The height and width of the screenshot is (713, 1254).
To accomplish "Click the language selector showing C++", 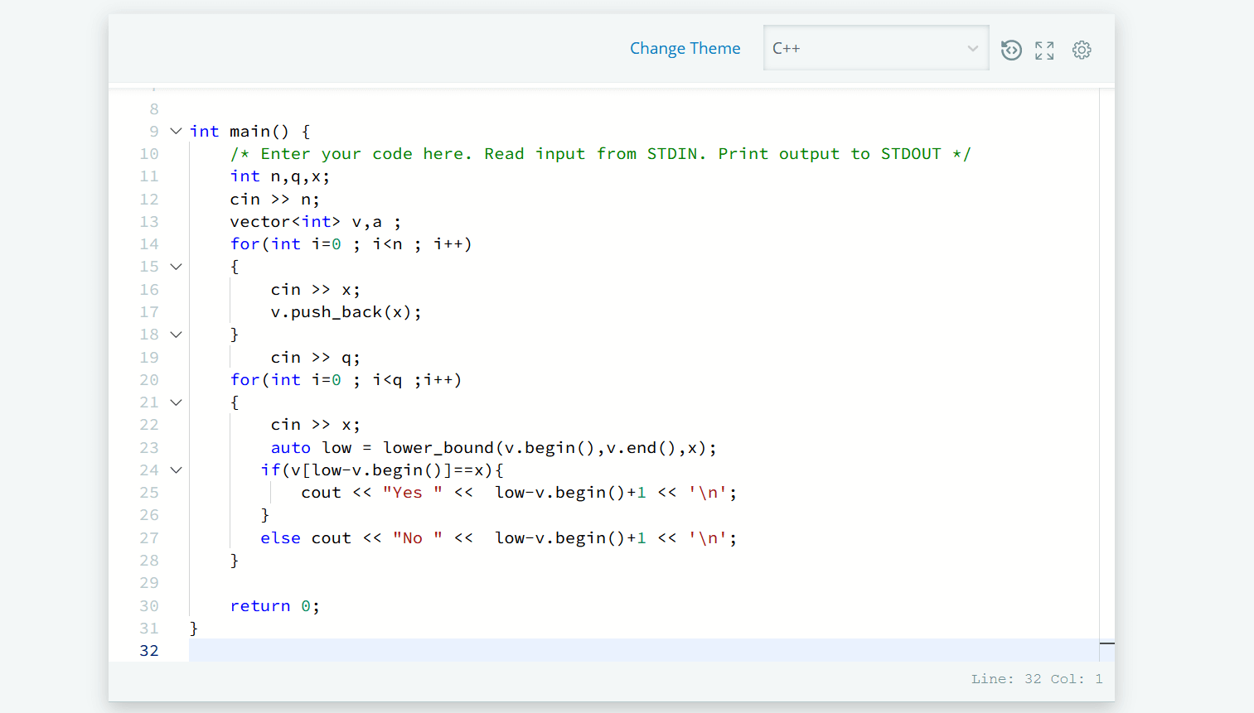I will (x=875, y=48).
